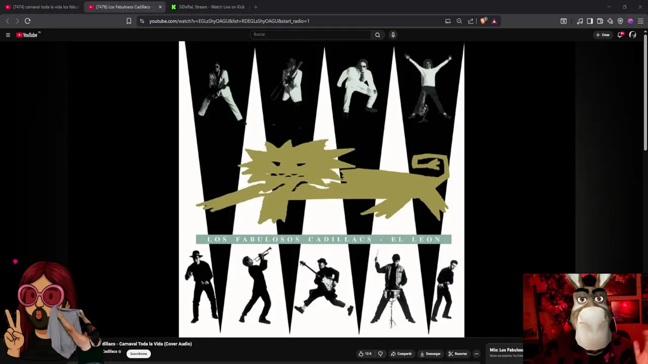Click the Descargar button

coord(430,354)
